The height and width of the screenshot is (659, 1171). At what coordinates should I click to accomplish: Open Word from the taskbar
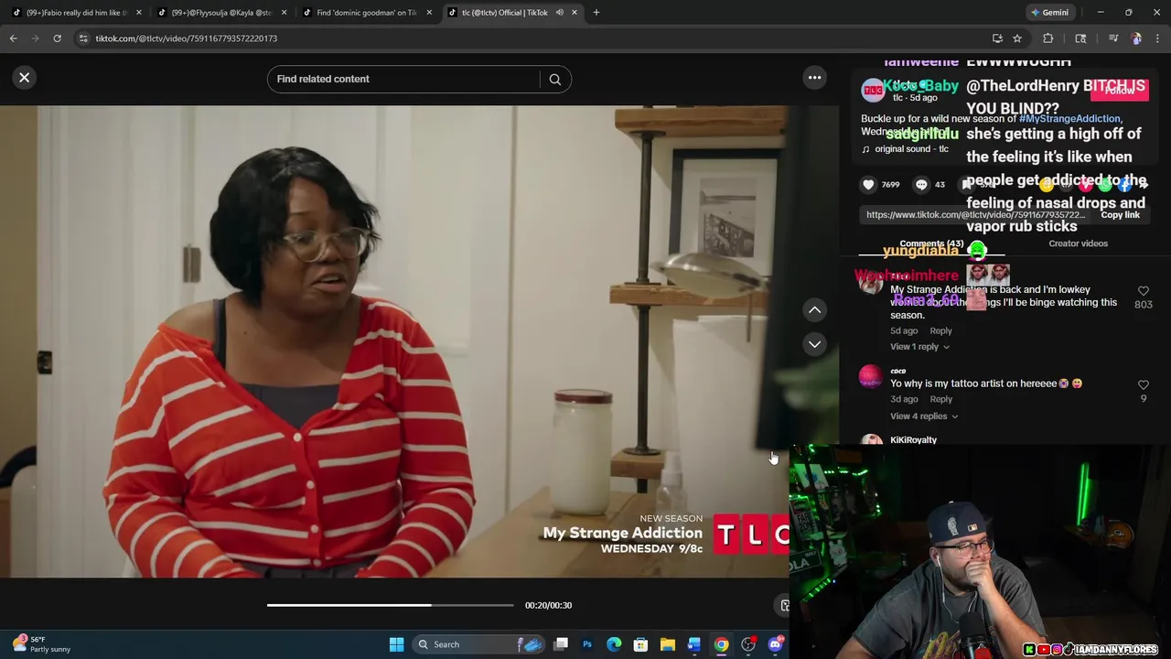[x=694, y=644]
